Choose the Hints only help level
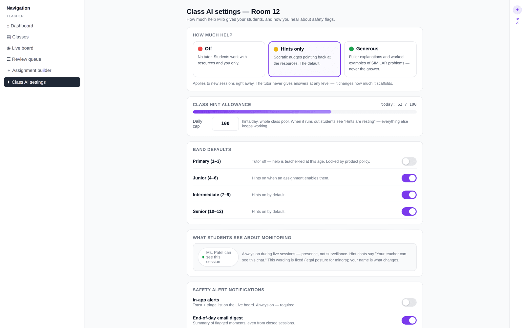Viewport: 525px width, 328px height. pos(304,59)
